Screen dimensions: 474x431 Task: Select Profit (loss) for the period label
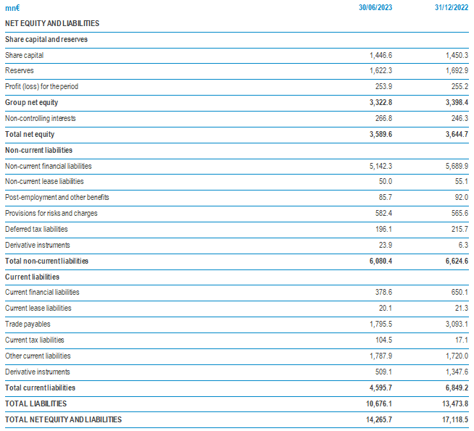[42, 86]
